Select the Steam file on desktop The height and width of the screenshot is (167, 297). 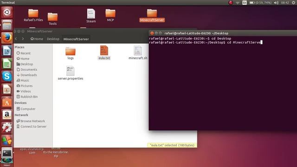pos(91,16)
